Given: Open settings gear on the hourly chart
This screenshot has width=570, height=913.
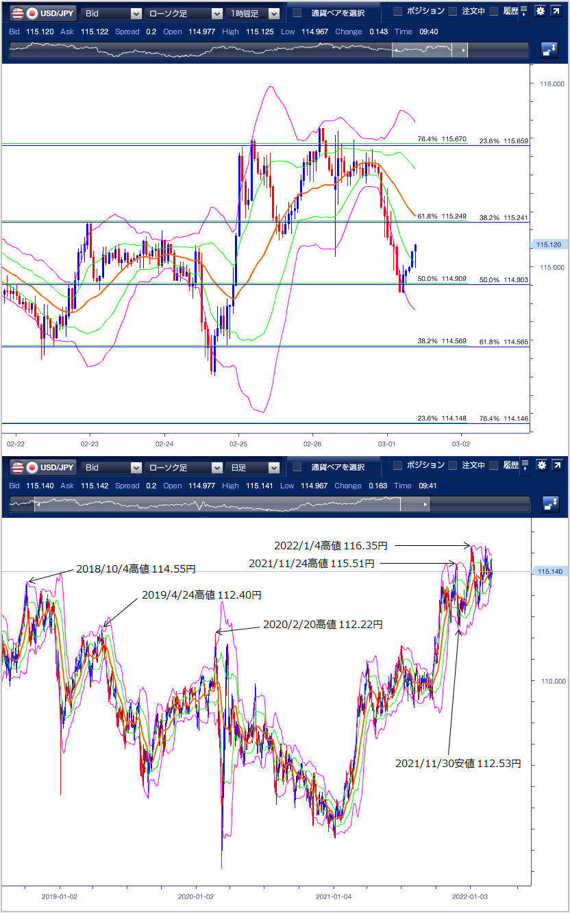Looking at the screenshot, I should [x=541, y=12].
